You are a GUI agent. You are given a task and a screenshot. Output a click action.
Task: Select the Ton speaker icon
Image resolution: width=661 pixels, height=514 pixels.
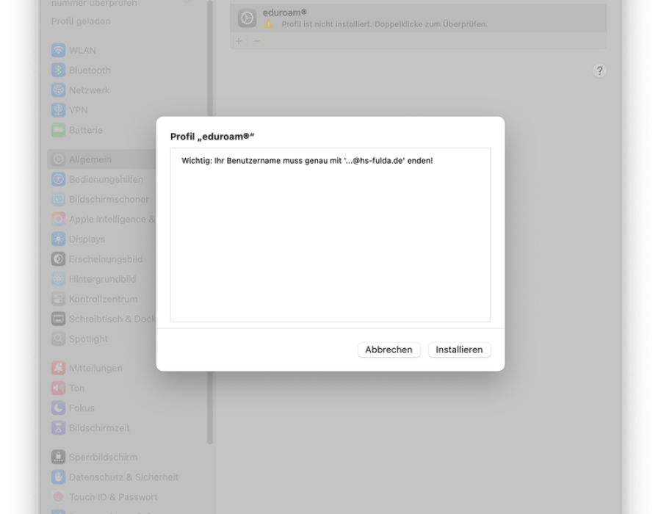(58, 388)
